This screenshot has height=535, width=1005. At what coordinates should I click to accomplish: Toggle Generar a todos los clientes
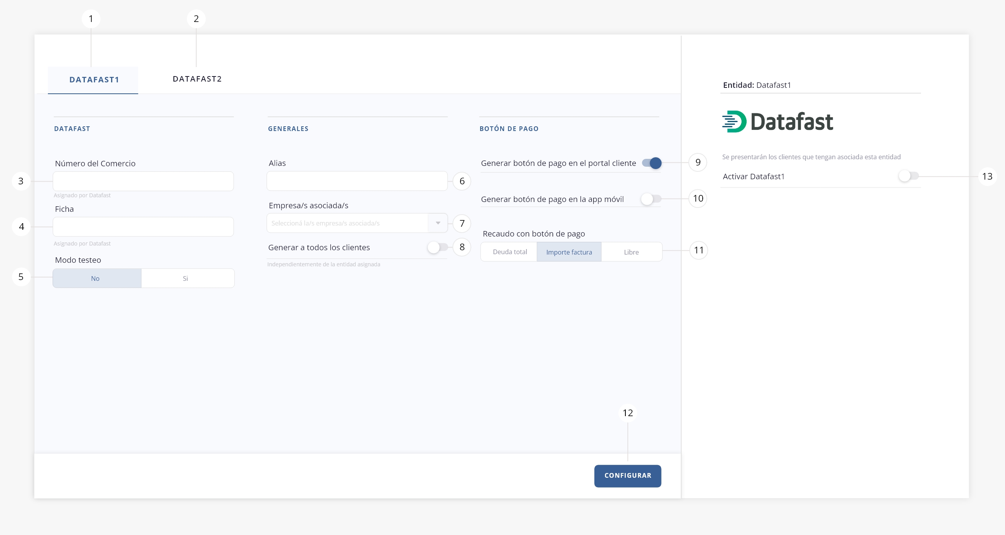pos(438,247)
